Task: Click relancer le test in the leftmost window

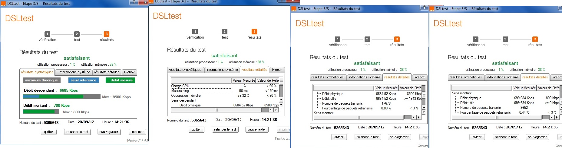Action: (x=77, y=132)
